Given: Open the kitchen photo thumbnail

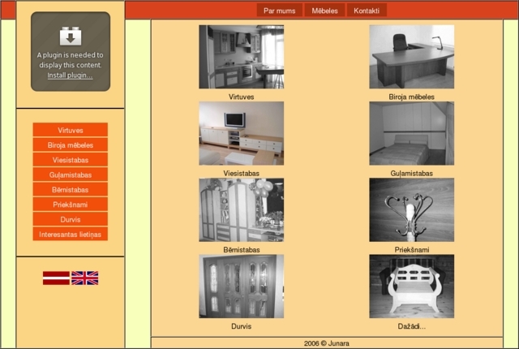Looking at the screenshot, I should (242, 57).
